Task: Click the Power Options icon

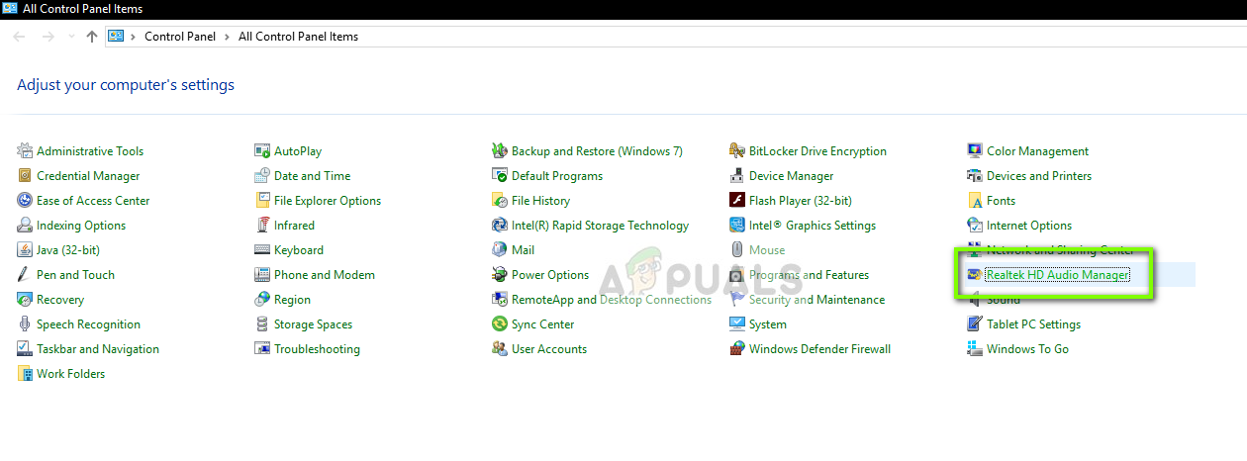Action: [500, 274]
